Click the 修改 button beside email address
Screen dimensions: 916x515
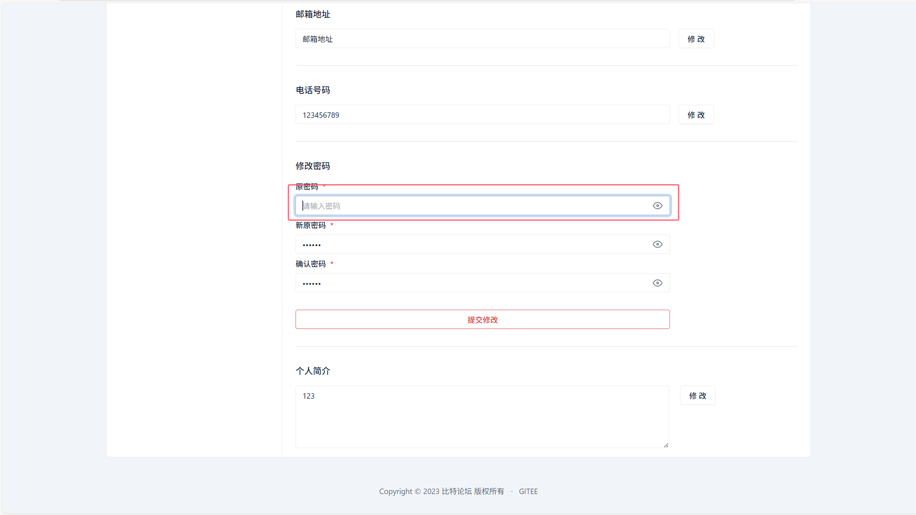pyautogui.click(x=696, y=39)
